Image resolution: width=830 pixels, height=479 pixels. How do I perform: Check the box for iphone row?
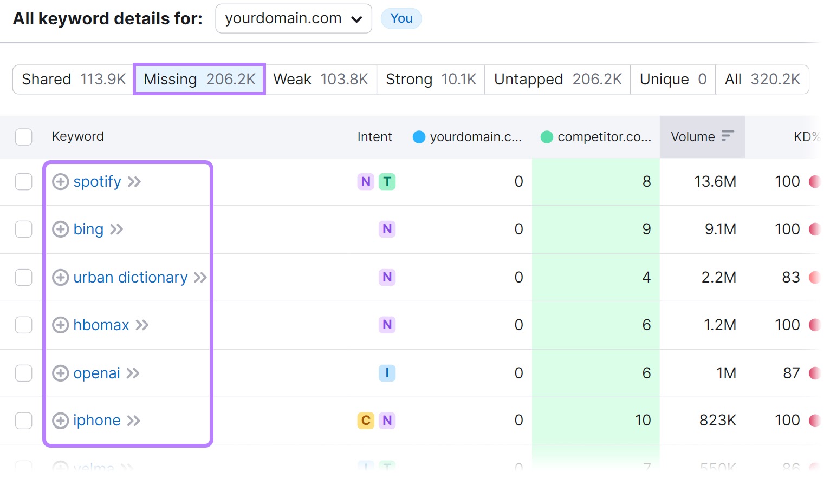[x=24, y=421]
